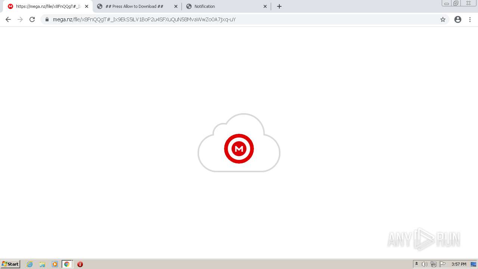Screen dimensions: 478x269
Task: Open Windows Explorer folder in the taskbar
Action: tap(42, 264)
